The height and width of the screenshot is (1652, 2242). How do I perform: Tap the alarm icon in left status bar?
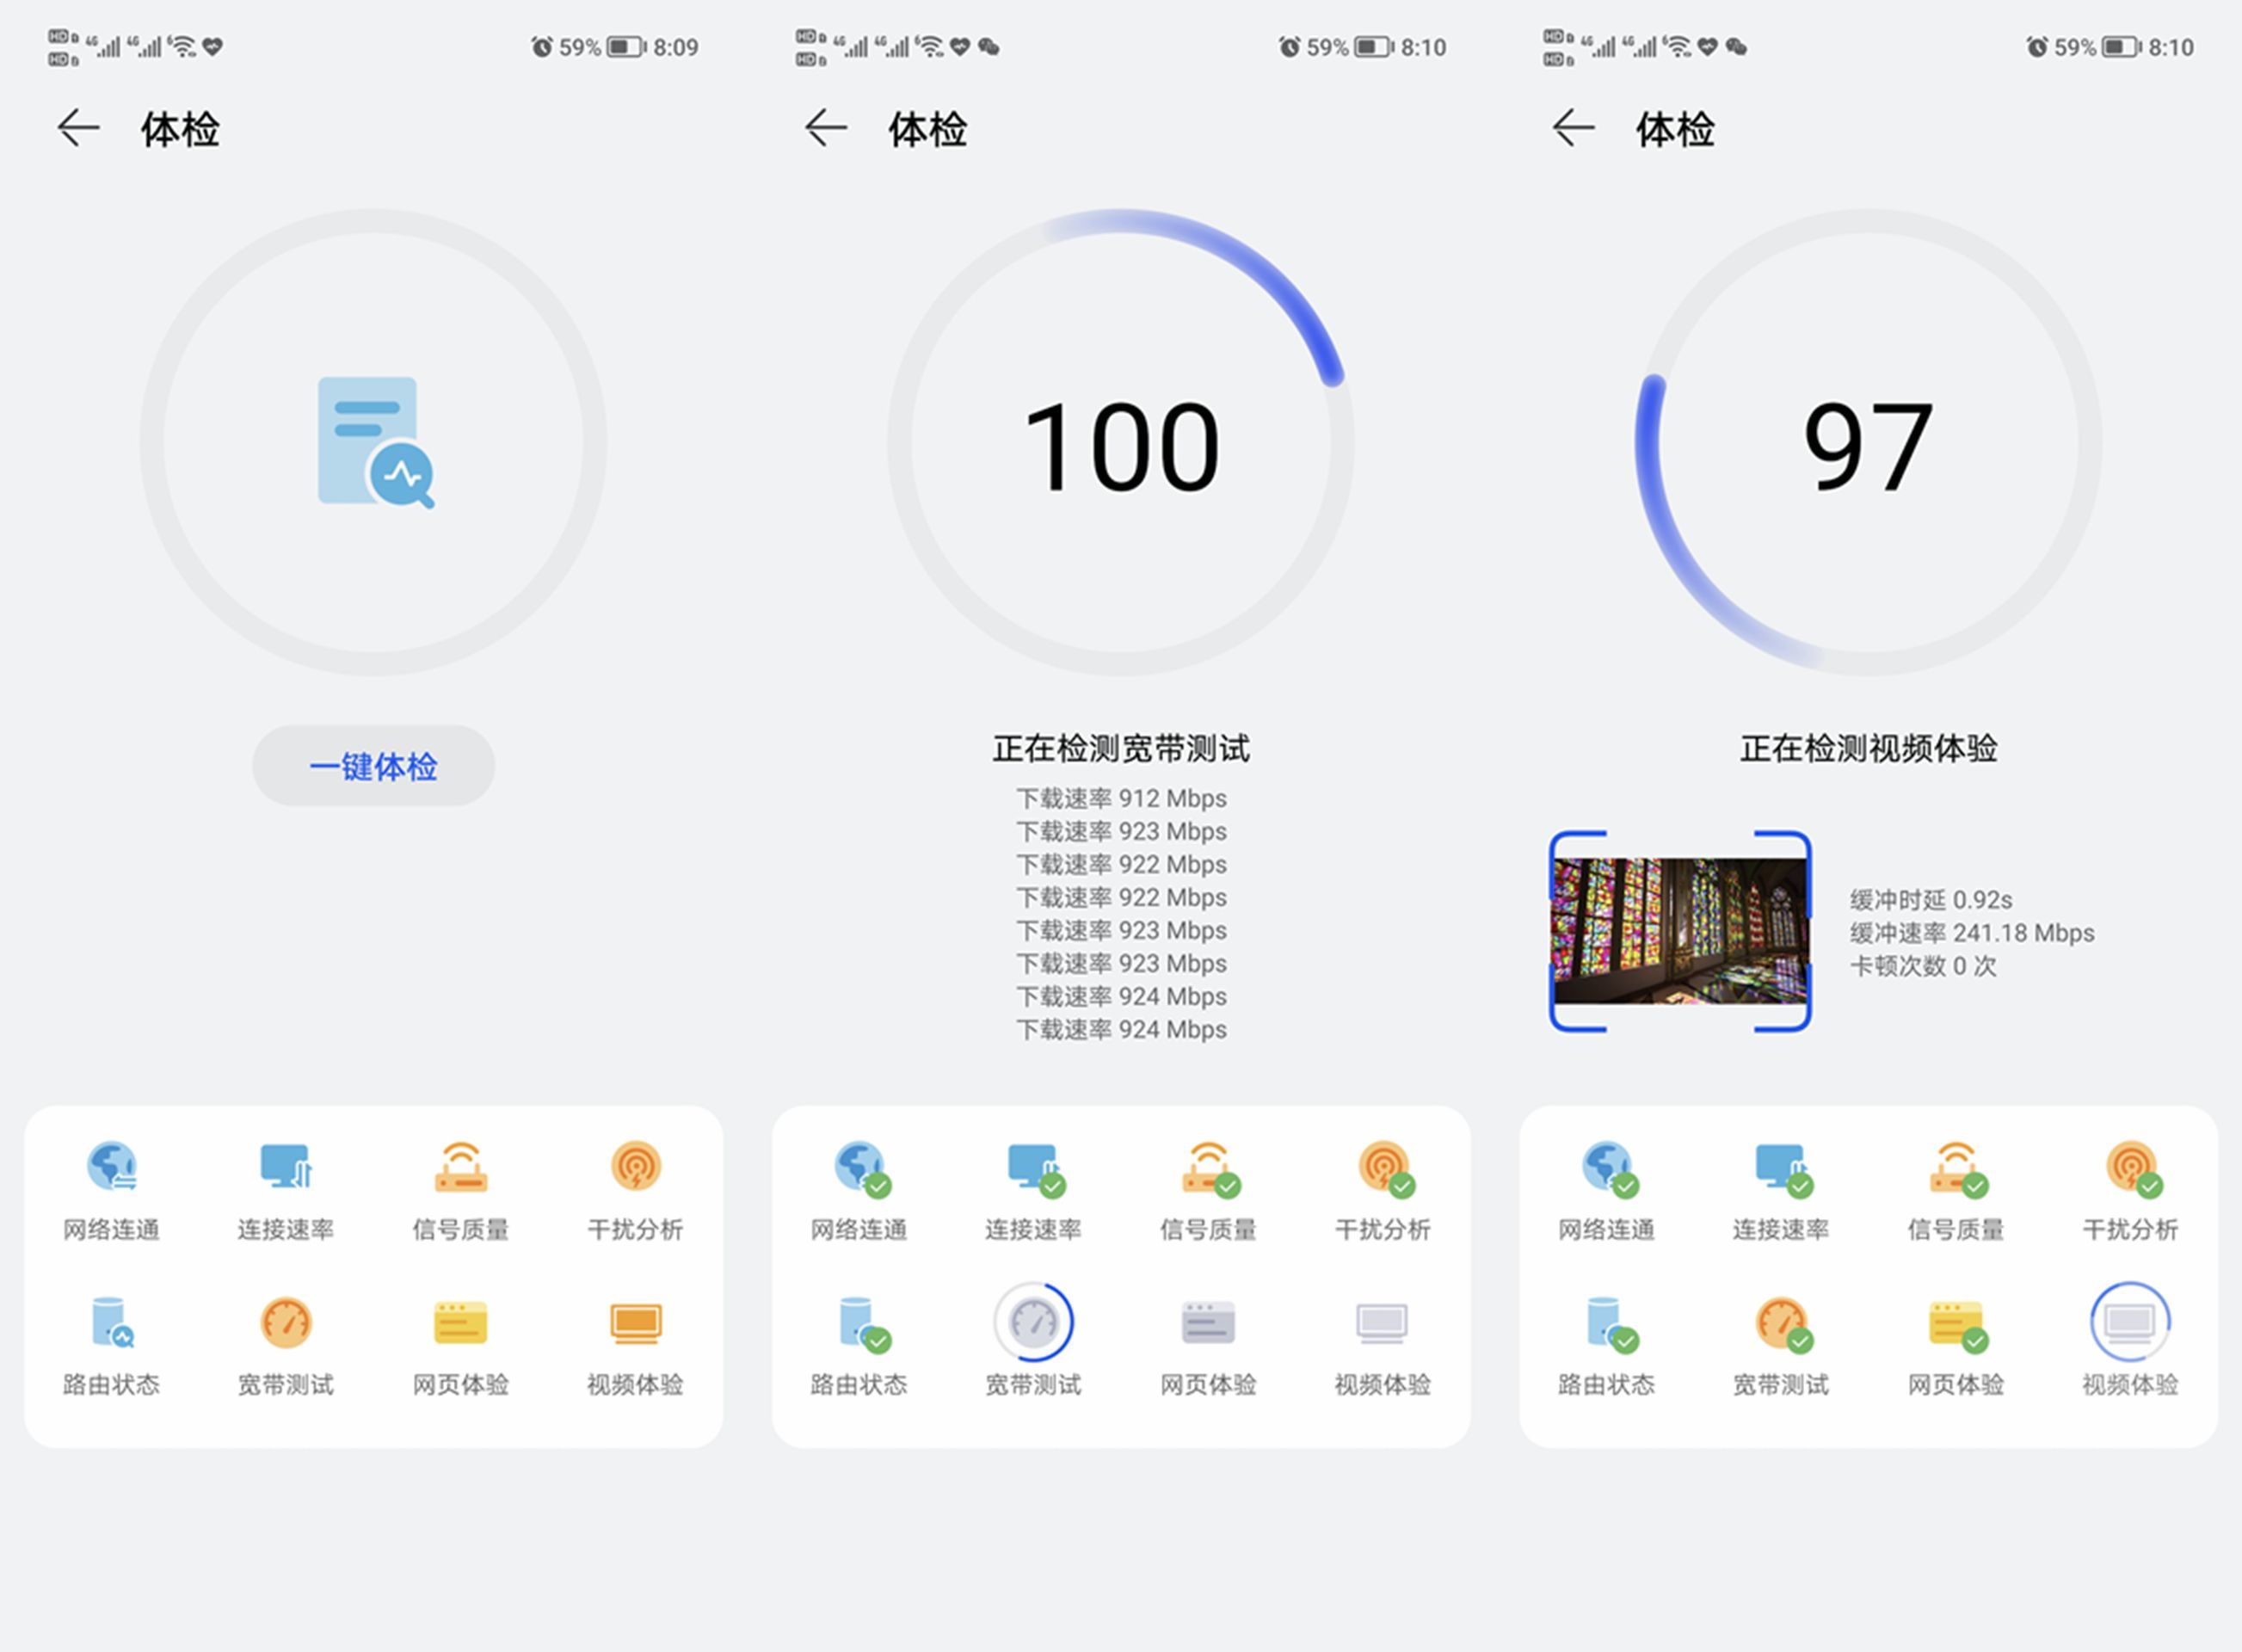pyautogui.click(x=541, y=46)
